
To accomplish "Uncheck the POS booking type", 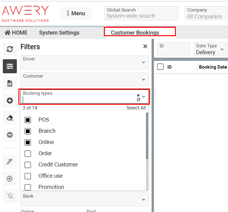I will tap(28, 120).
